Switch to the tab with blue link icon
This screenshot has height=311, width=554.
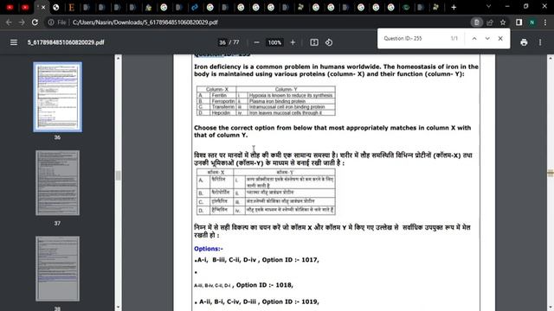pyautogui.click(x=194, y=7)
